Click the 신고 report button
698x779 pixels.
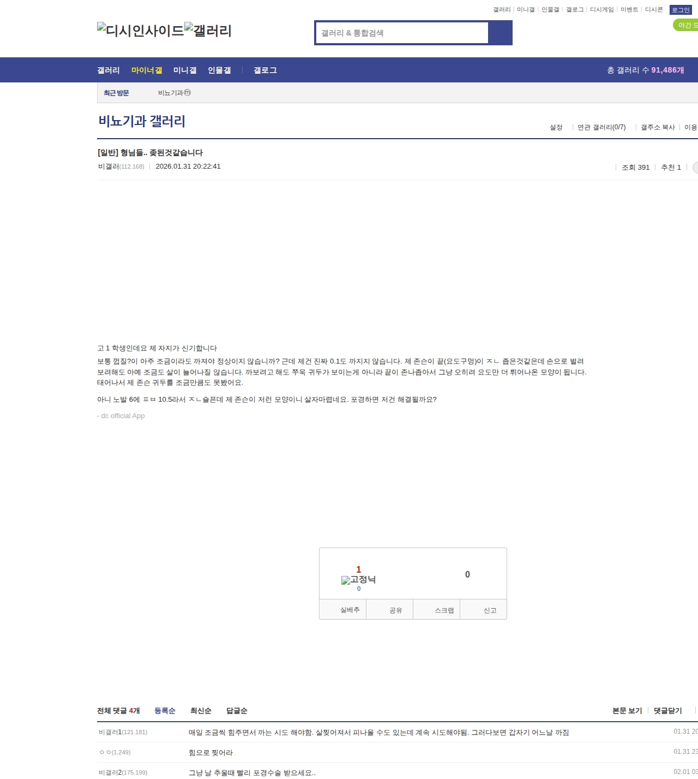point(484,610)
